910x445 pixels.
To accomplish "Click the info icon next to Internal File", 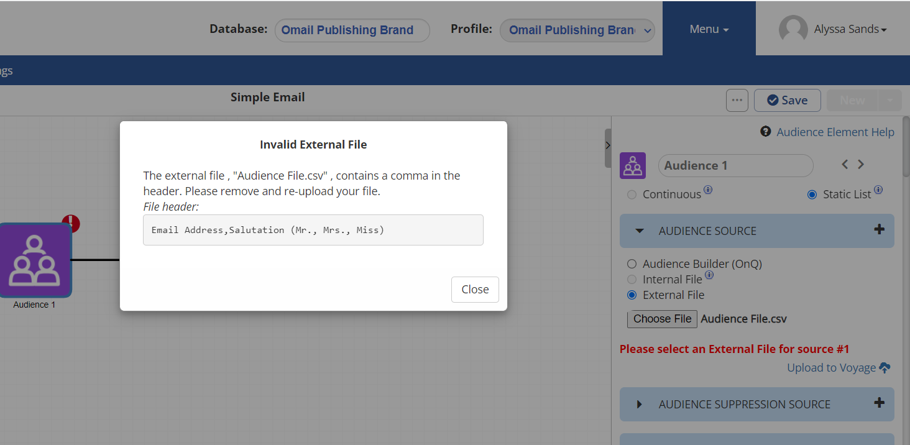I will click(709, 275).
